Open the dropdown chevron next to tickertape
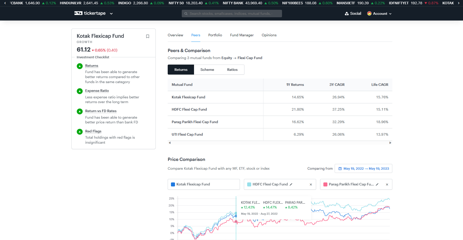 pos(111,14)
